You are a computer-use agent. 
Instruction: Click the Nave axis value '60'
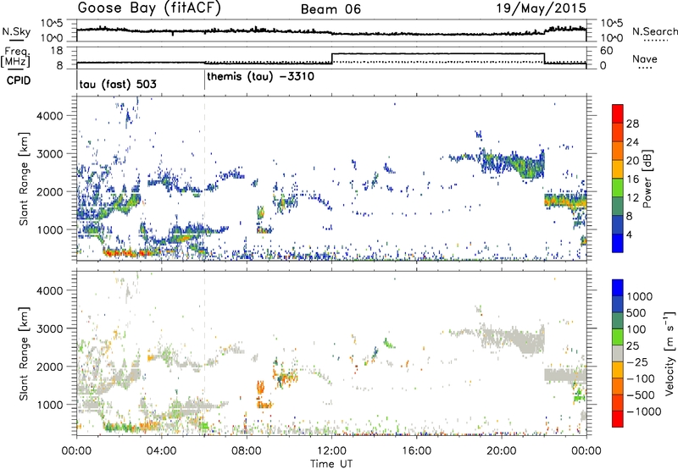click(x=607, y=51)
